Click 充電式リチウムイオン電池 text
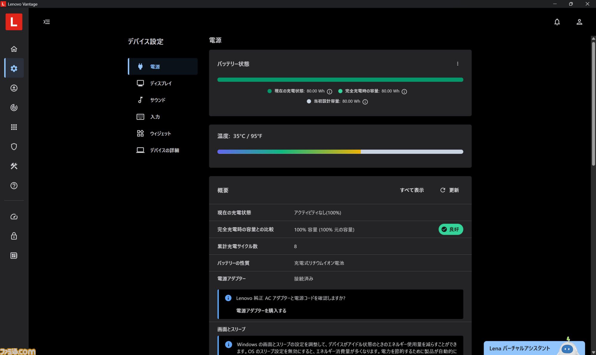Viewport: 596px width, 355px height. pos(319,263)
